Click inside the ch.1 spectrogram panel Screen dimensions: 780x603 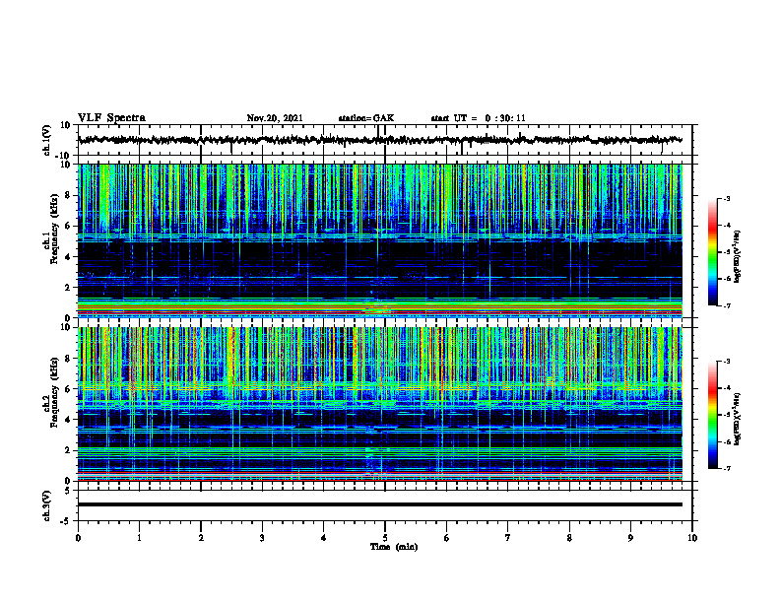coord(379,240)
